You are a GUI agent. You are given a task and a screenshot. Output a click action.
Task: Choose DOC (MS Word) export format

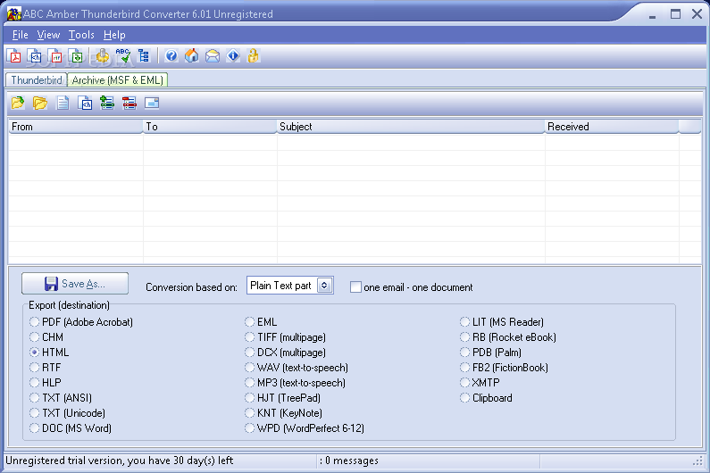71,428
